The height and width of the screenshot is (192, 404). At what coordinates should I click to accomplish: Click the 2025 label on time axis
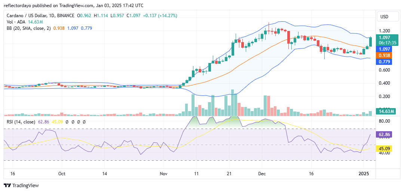point(364,174)
